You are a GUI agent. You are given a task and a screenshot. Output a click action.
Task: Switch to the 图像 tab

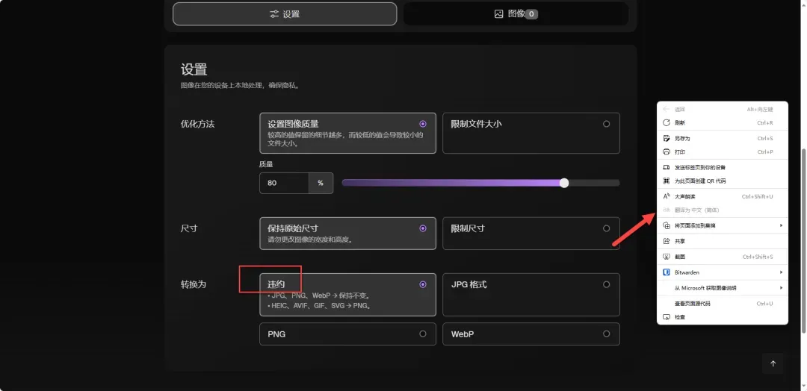[x=516, y=14]
